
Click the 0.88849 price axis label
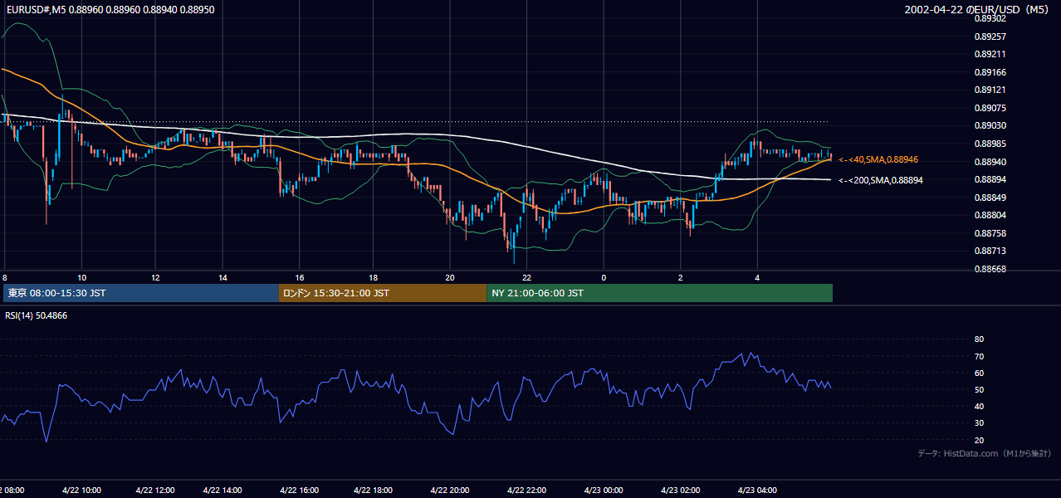pyautogui.click(x=990, y=198)
